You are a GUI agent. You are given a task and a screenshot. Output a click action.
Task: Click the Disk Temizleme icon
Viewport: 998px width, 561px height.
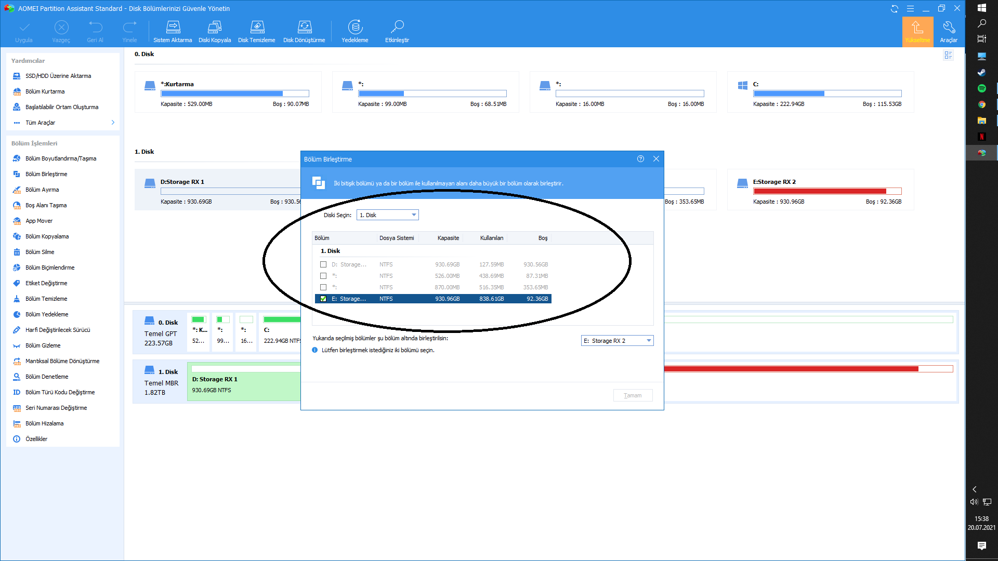tap(257, 27)
